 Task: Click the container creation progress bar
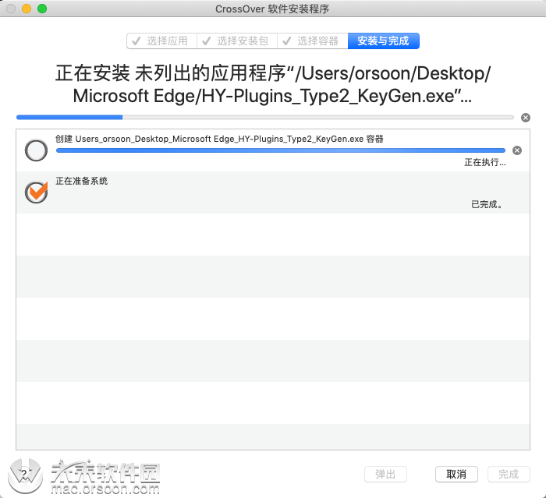point(281,150)
